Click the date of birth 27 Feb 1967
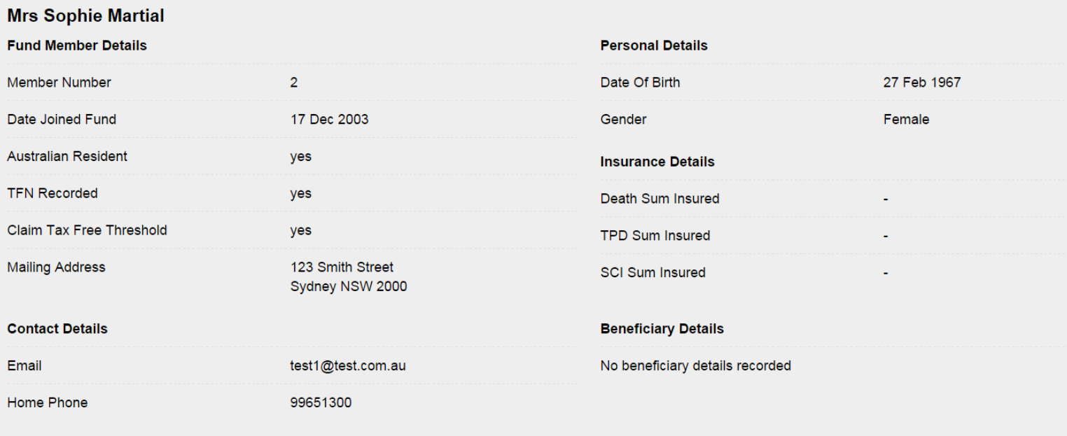This screenshot has width=1067, height=436. (x=922, y=83)
